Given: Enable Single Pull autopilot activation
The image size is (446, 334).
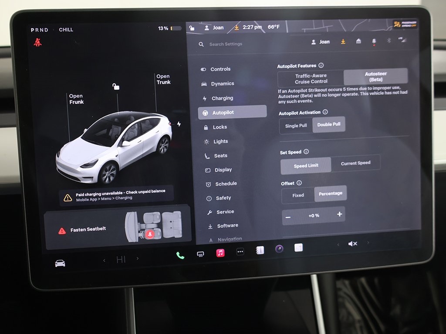Looking at the screenshot, I should 296,125.
